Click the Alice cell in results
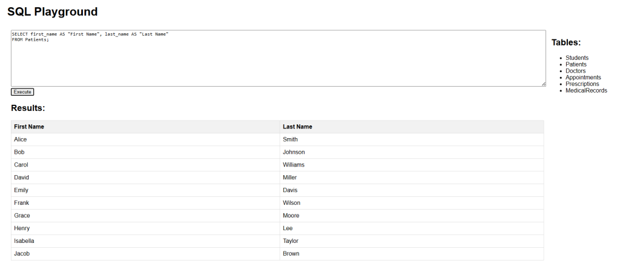The width and height of the screenshot is (620, 269). [x=145, y=139]
